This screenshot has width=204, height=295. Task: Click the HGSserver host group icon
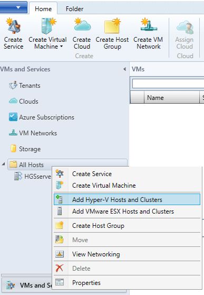tap(18, 176)
